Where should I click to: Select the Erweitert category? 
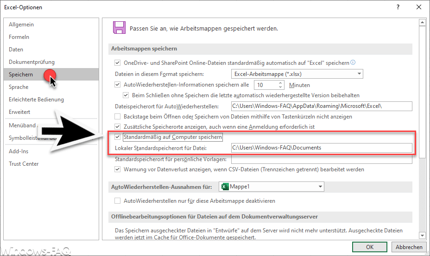pos(51,112)
